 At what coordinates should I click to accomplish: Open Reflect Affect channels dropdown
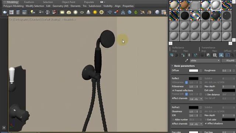coord(196,99)
